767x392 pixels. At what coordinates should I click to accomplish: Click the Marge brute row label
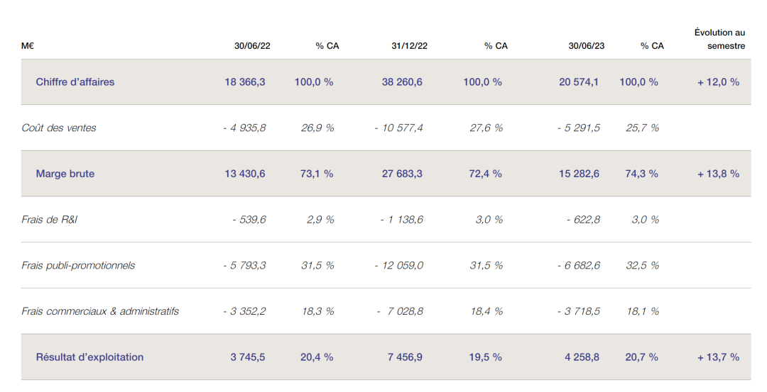tap(65, 174)
